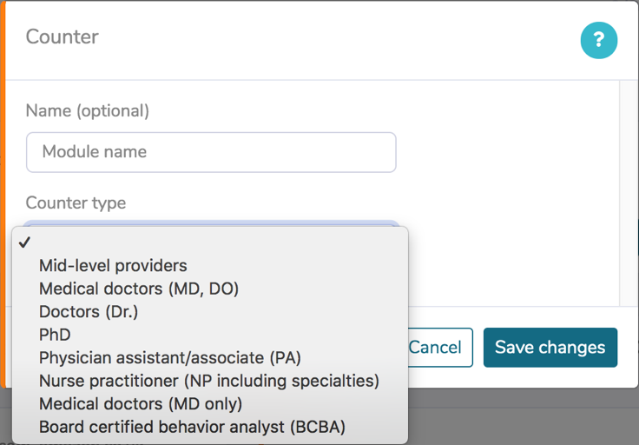The width and height of the screenshot is (639, 445).
Task: Click the Cancel button
Action: [440, 348]
